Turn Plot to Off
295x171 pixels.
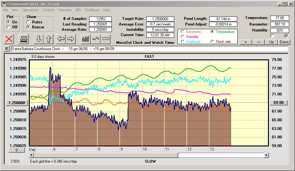pyautogui.click(x=8, y=27)
